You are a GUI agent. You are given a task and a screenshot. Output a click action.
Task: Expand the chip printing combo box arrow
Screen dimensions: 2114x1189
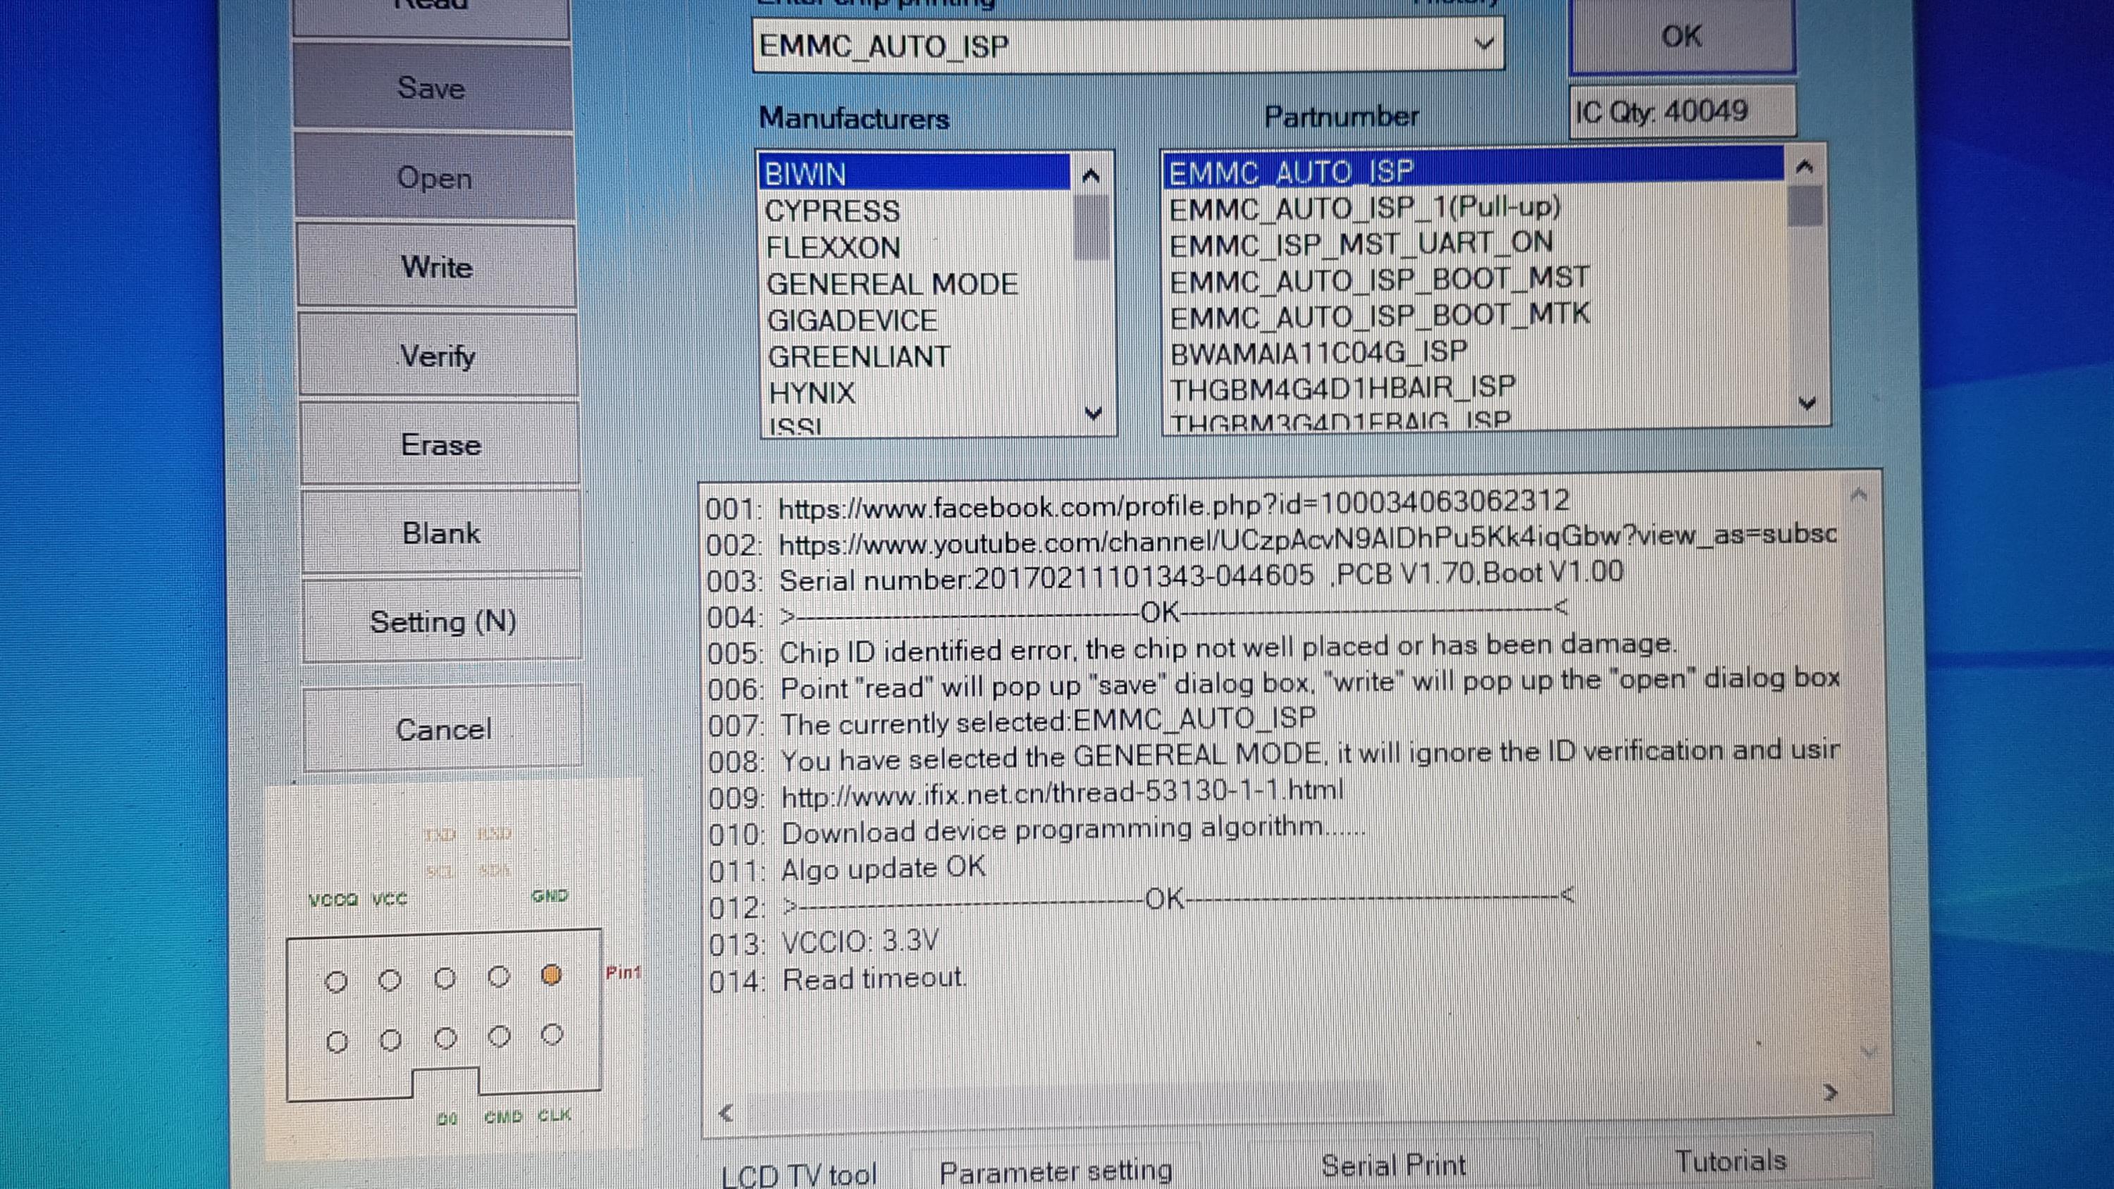tap(1483, 44)
